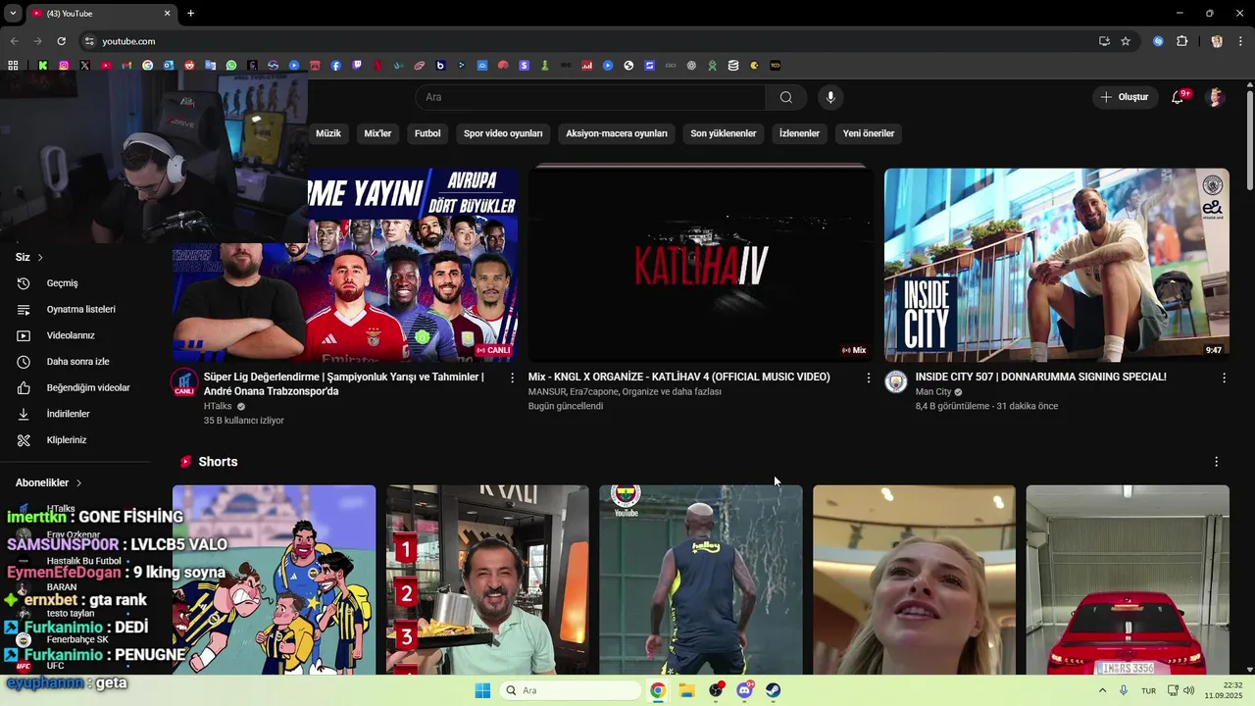Start voice search with the microphone icon
Viewport: 1255px width, 706px height.
pyautogui.click(x=830, y=97)
